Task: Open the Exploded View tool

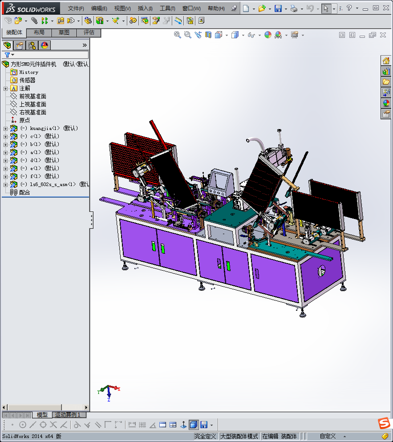Action: [156, 20]
